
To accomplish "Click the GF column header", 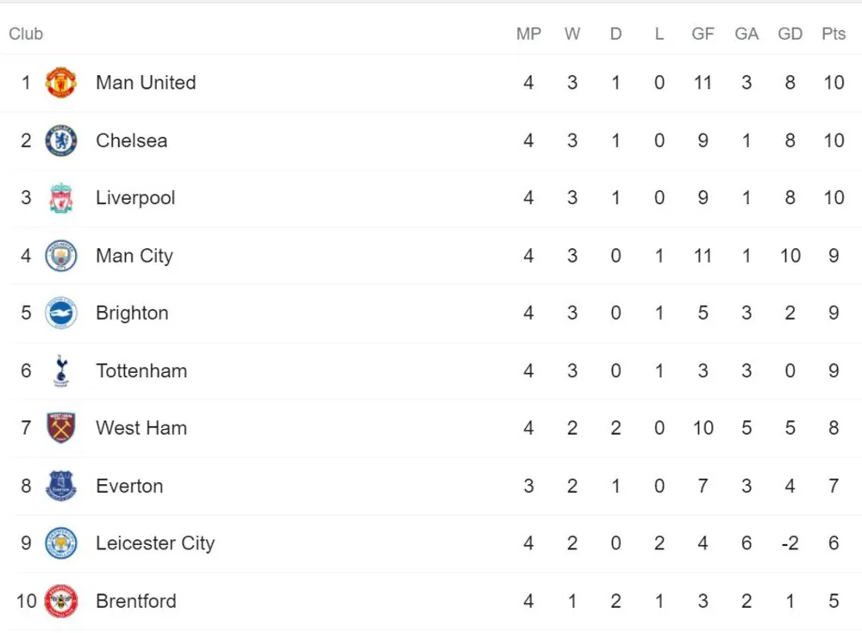I will (703, 34).
